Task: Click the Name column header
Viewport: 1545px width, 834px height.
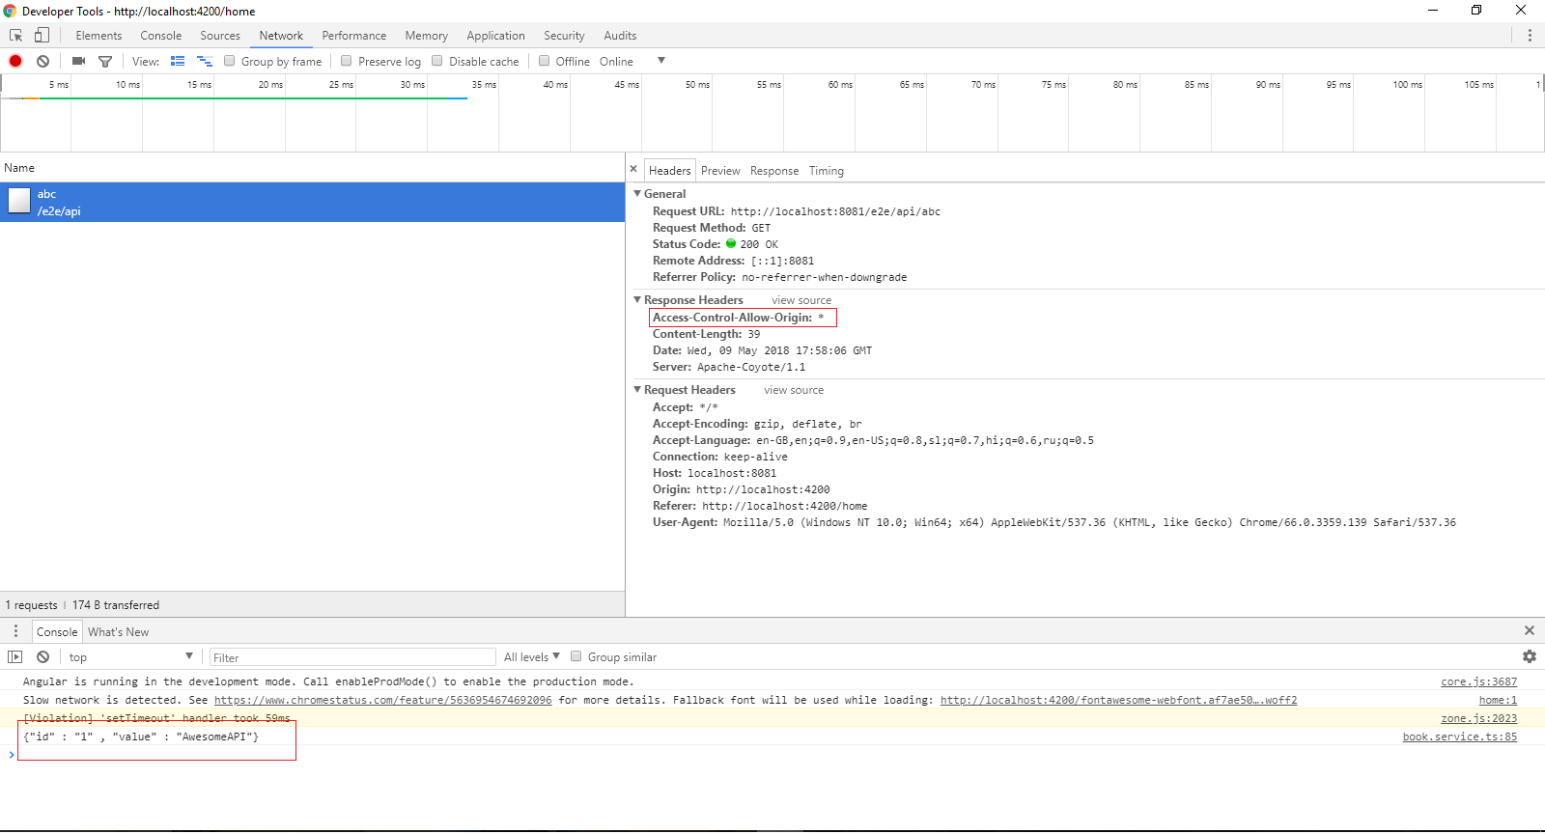Action: coord(313,168)
